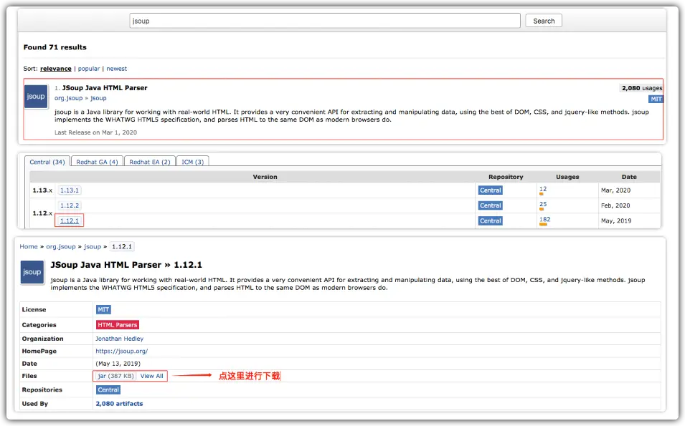Click the (May 13, 2019) date value
Viewport: 685px width, 426px height.
coord(118,364)
